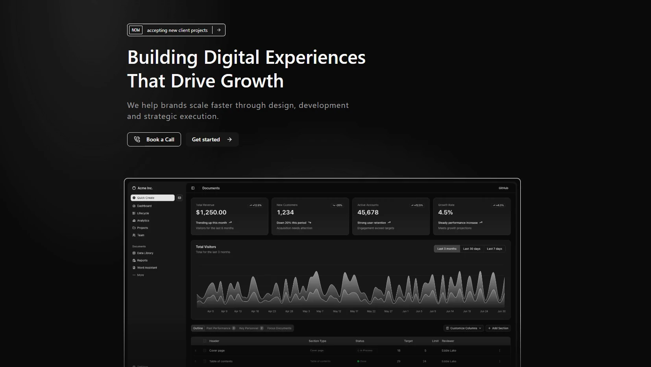Viewport: 651px width, 367px height.
Task: Switch to the Past Performance tab
Action: pos(221,328)
